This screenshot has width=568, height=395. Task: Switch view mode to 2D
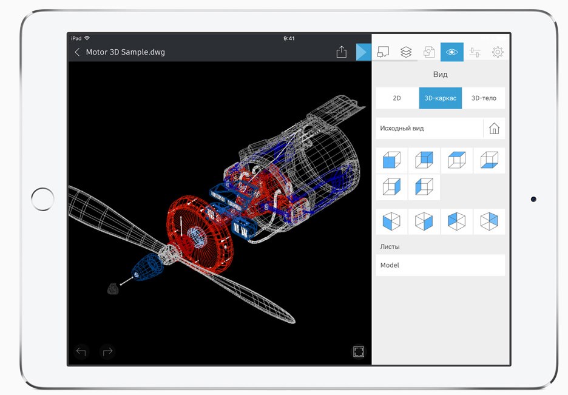(397, 98)
